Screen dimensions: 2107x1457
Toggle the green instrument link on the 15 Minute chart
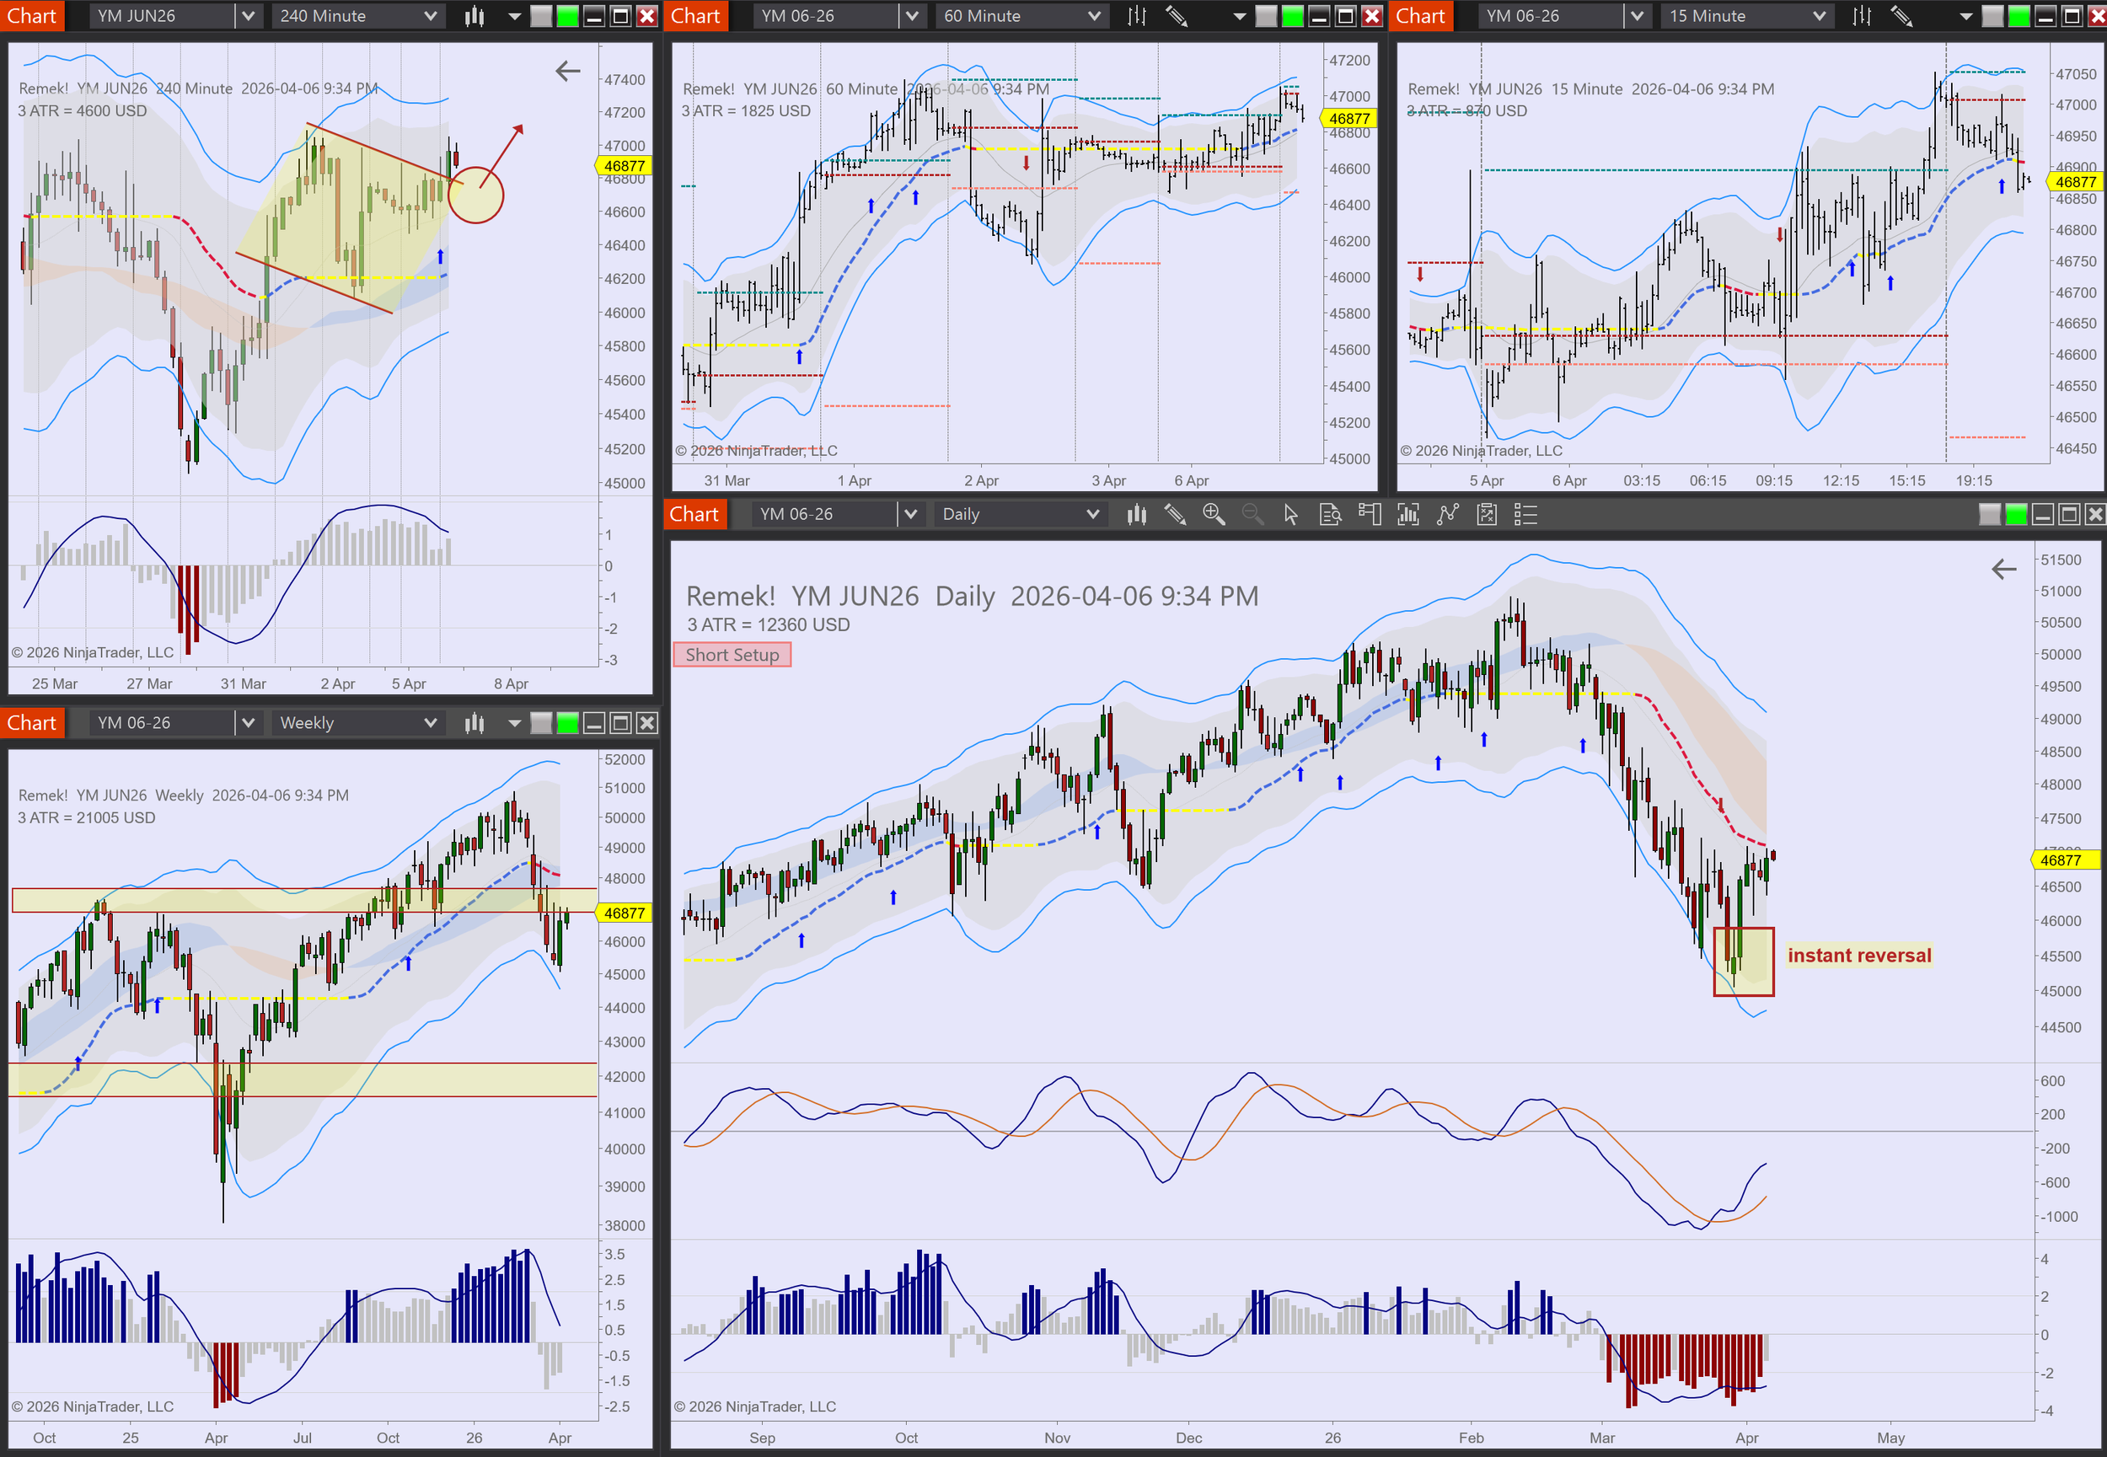point(2019,15)
